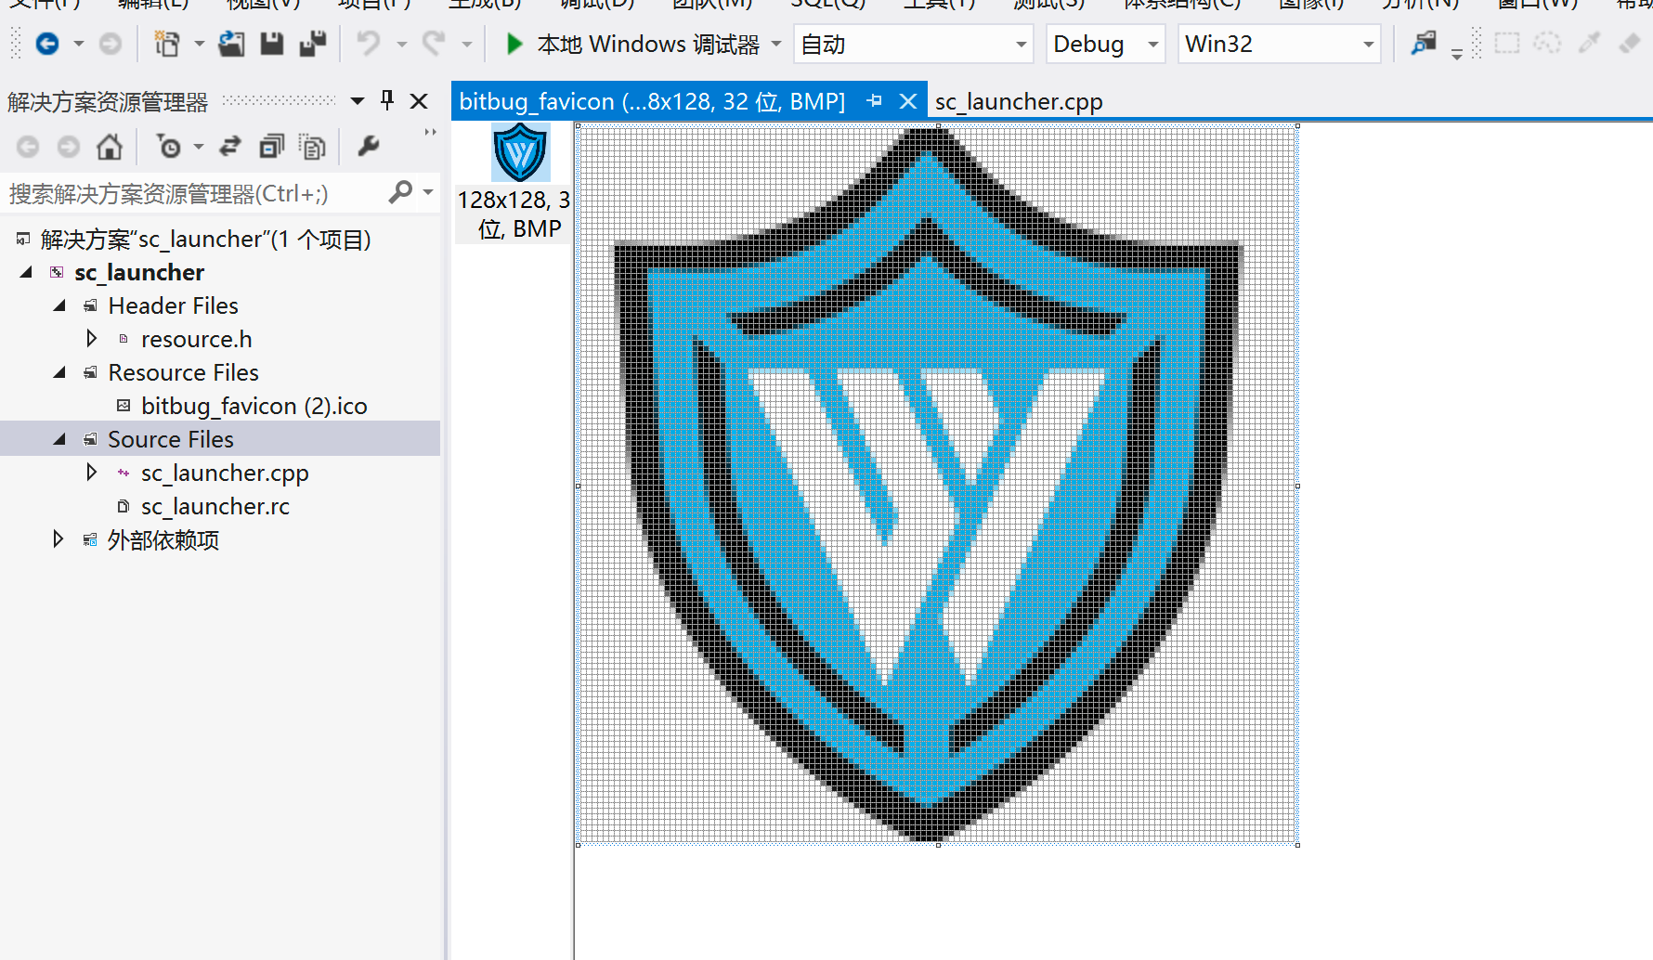Collapse the Header Files folder

(x=59, y=305)
